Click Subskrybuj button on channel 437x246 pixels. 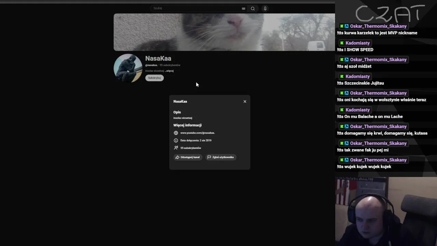point(154,78)
